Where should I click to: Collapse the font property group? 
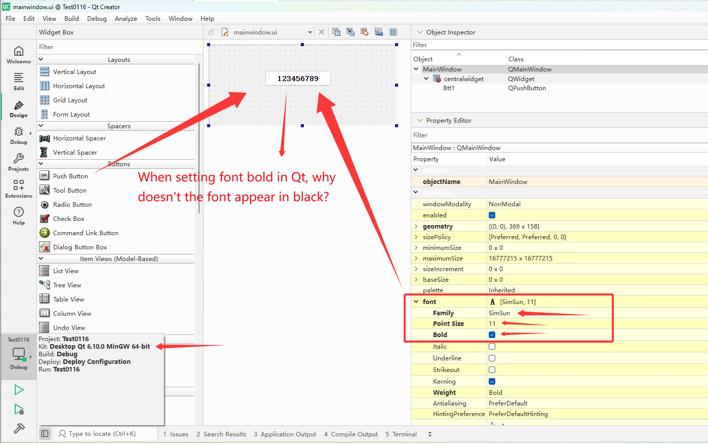pyautogui.click(x=416, y=302)
